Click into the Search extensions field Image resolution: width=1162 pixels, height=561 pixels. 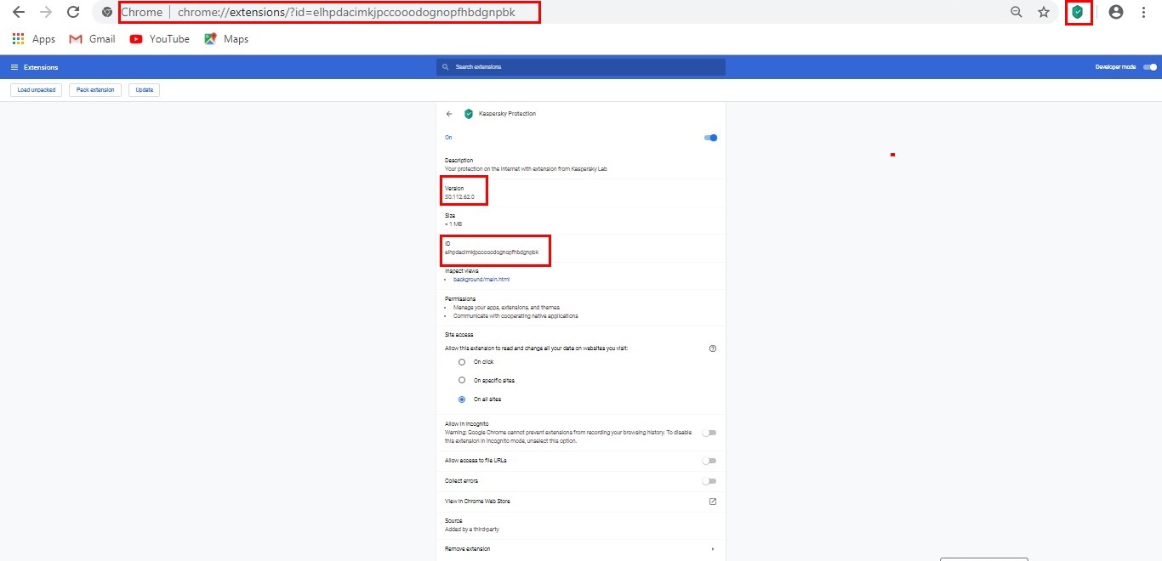[x=581, y=67]
